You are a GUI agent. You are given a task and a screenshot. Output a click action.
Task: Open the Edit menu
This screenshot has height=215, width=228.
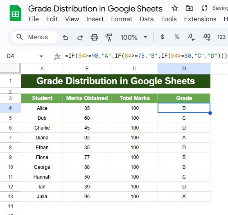[52, 19]
